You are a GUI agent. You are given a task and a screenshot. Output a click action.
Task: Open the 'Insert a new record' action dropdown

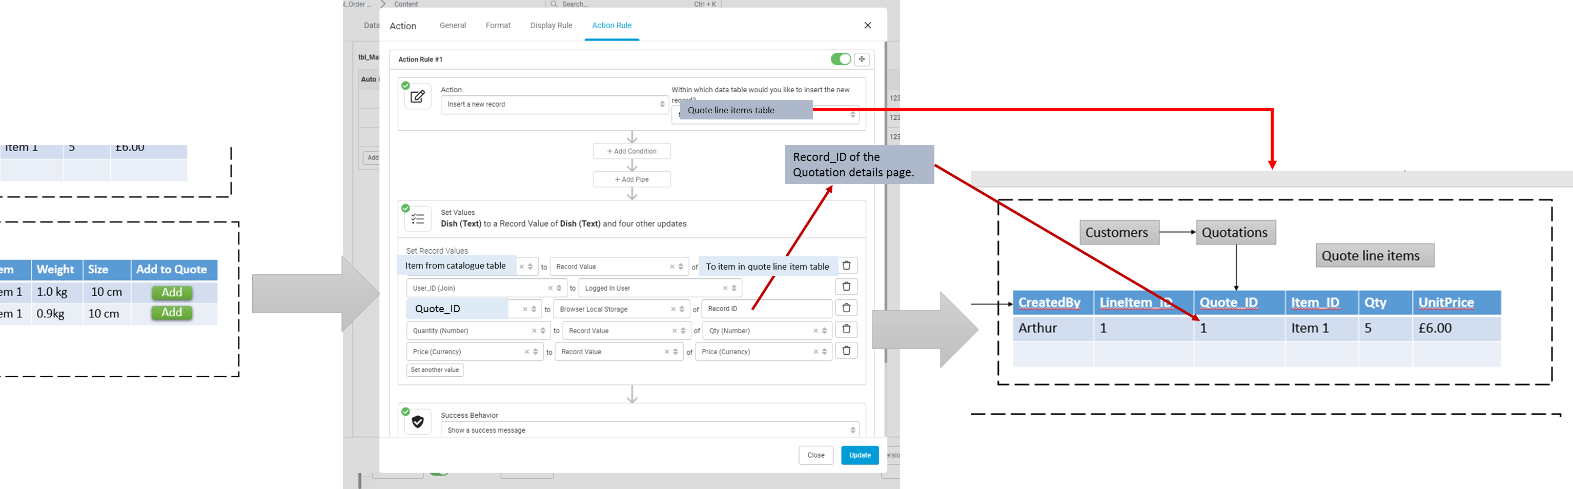click(555, 105)
